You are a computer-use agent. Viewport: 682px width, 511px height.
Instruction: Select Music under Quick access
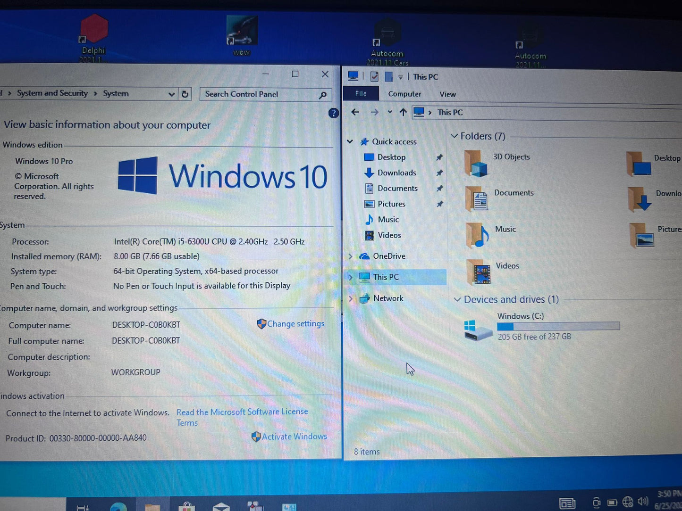[388, 220]
